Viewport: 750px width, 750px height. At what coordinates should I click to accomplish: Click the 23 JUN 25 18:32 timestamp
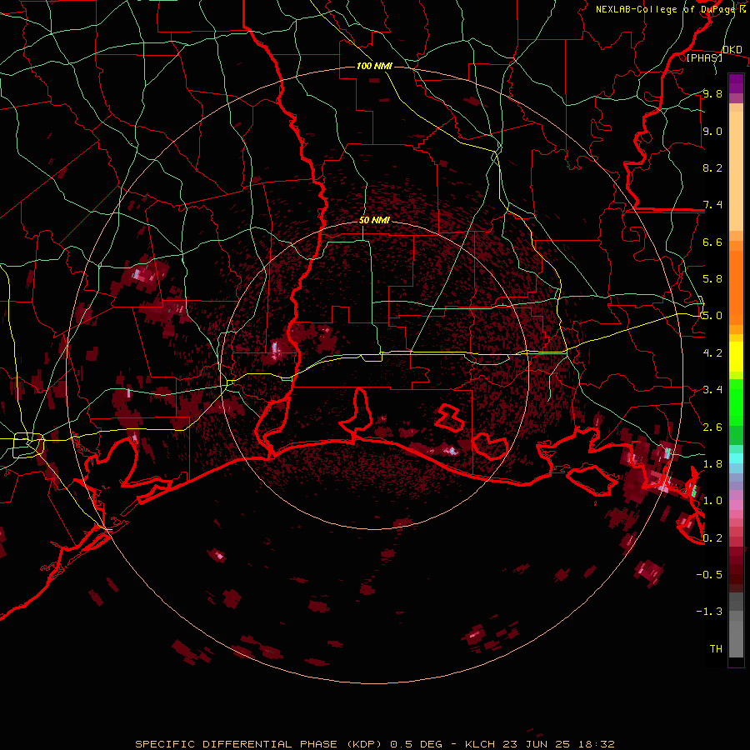558,744
